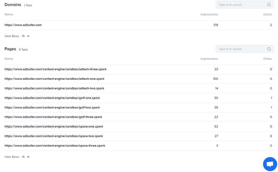Open the Pages View Rows dropdown
The width and height of the screenshot is (278, 172).
pos(26,157)
